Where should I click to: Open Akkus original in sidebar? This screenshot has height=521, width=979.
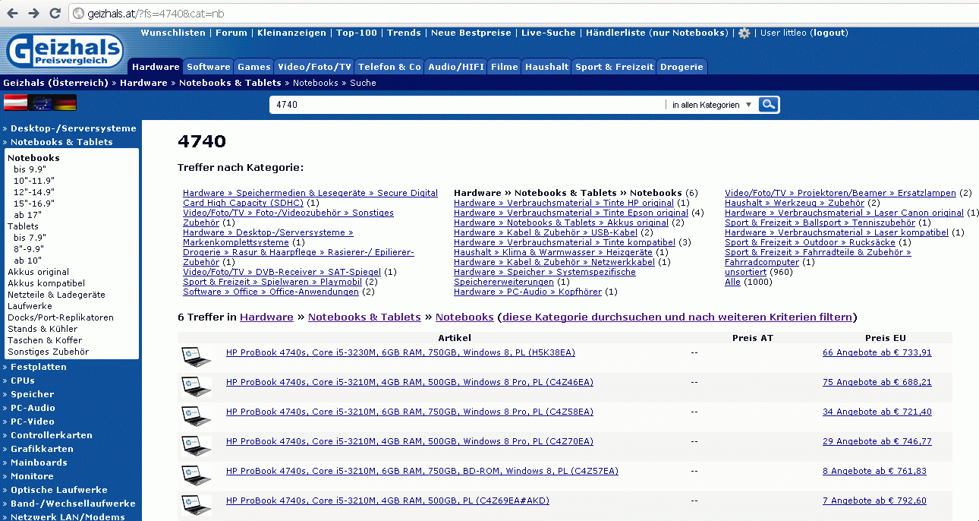point(38,271)
